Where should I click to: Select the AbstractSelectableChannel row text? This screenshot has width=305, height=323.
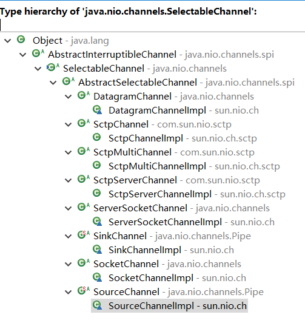tap(186, 83)
